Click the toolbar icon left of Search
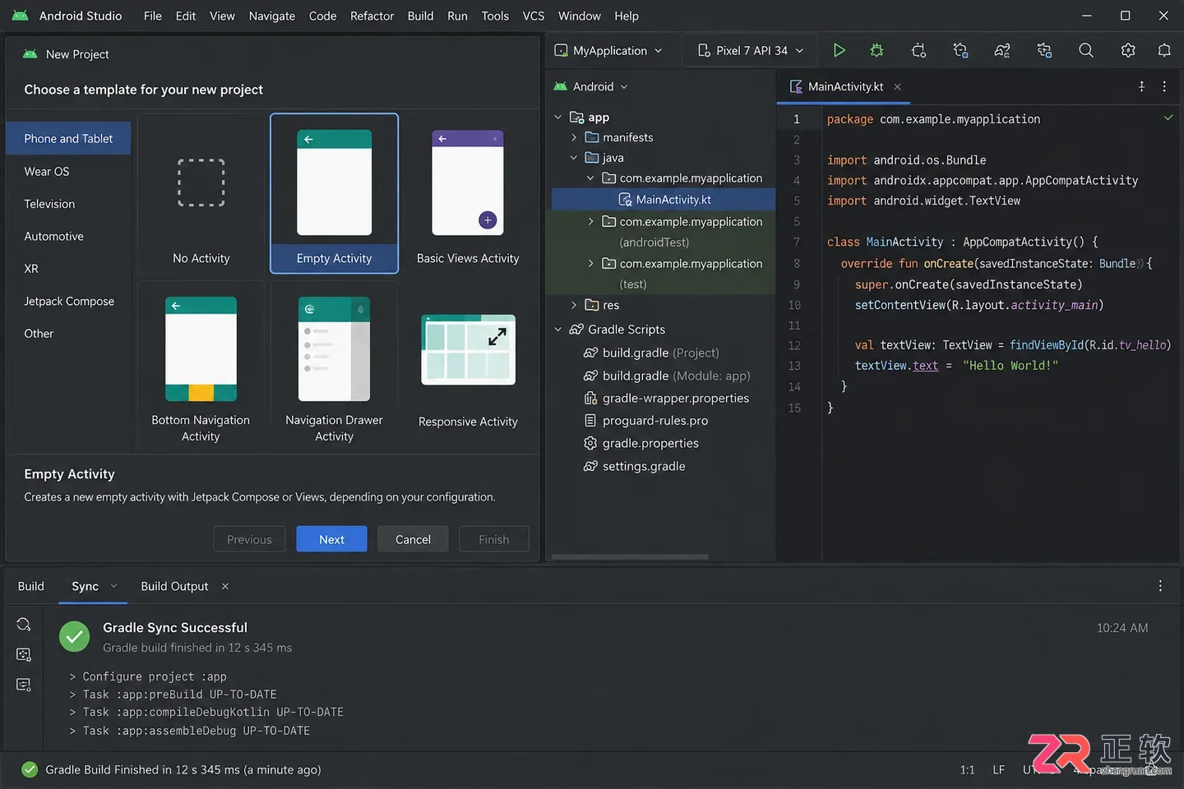 tap(1044, 50)
